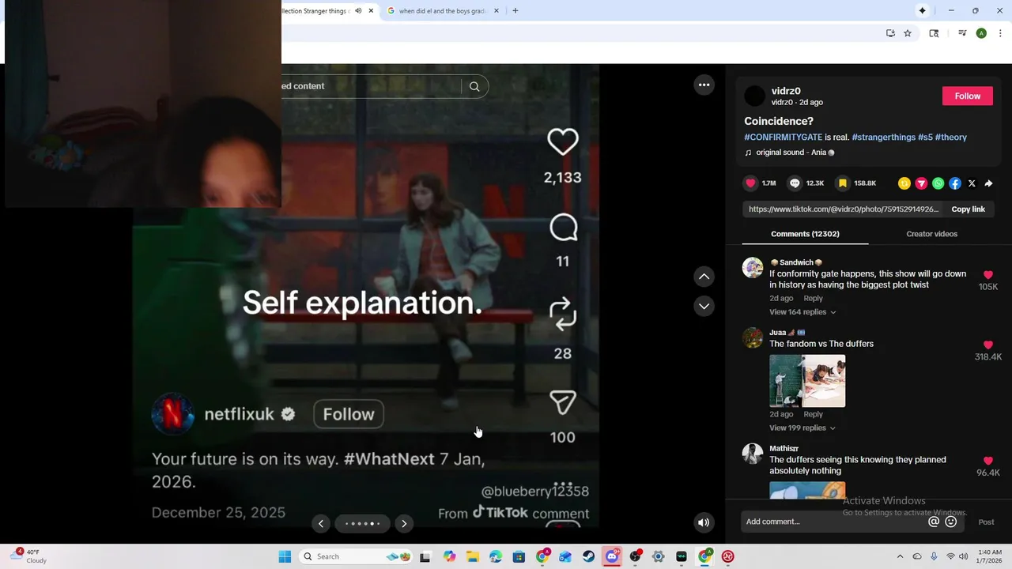Screen dimensions: 1012x569
Task: Click the Windows taskbar Search box
Action: [357, 556]
